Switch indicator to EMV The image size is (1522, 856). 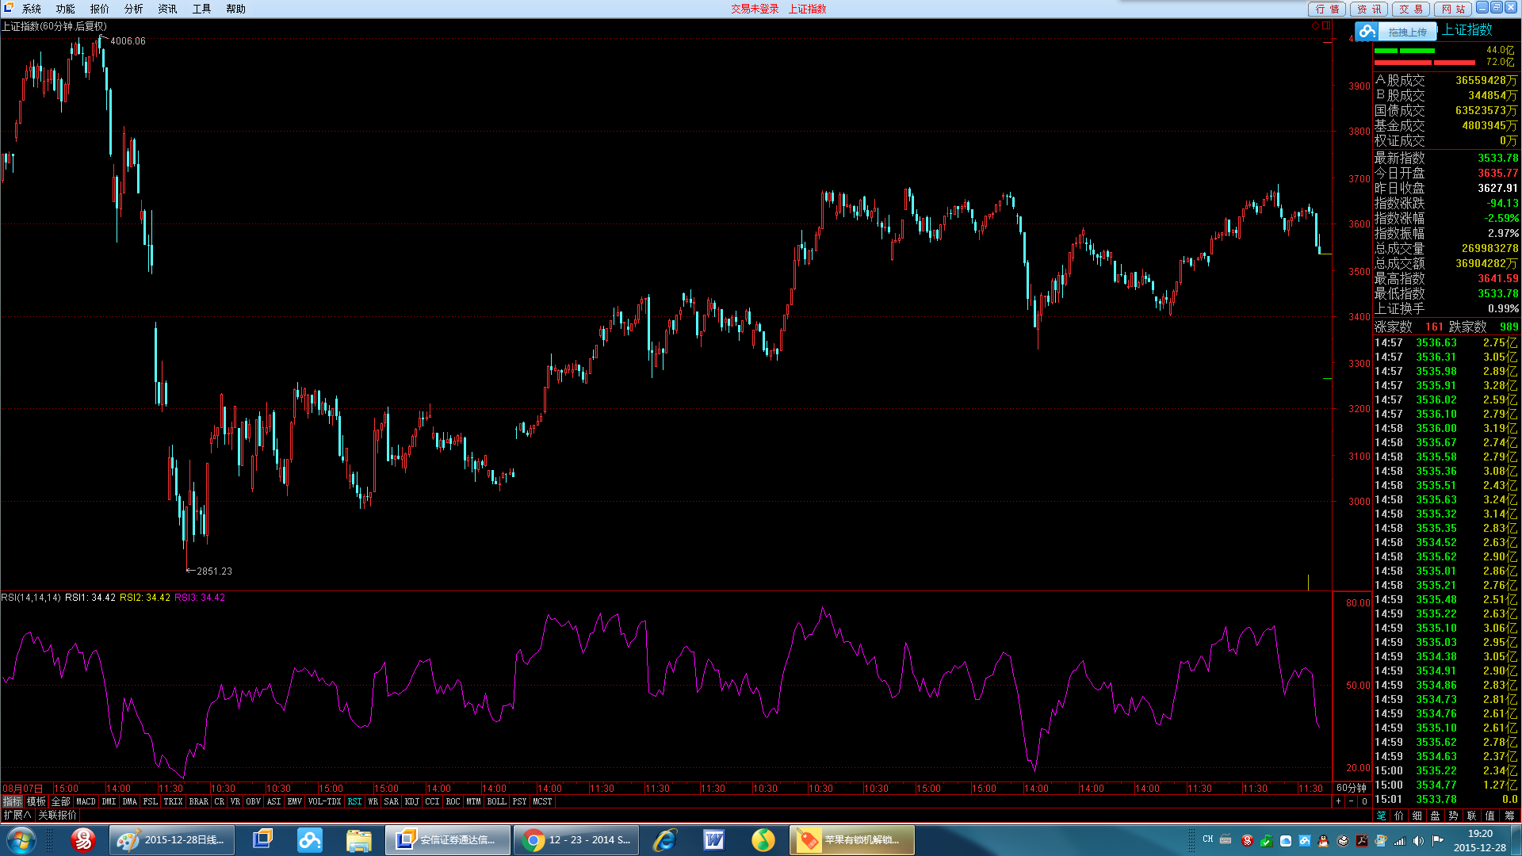click(295, 801)
